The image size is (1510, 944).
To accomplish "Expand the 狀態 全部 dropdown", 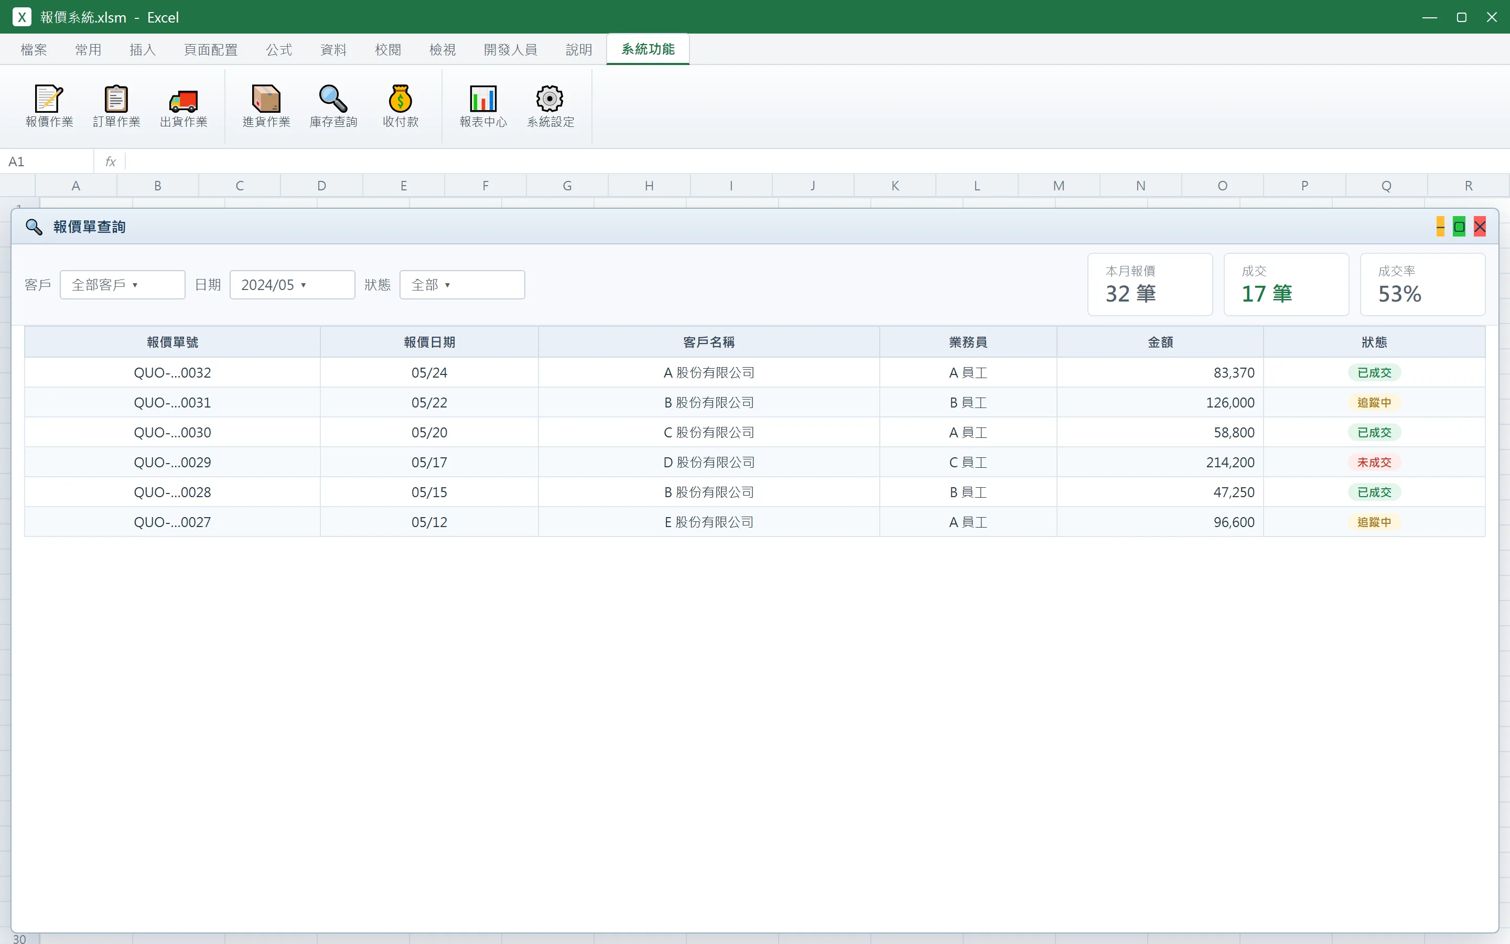I will (x=462, y=285).
